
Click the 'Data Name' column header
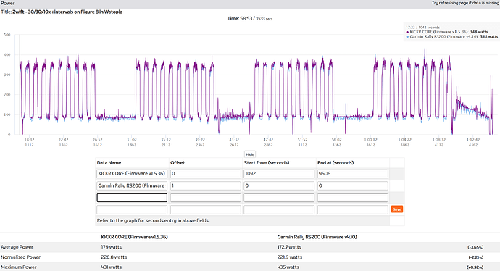pos(109,162)
